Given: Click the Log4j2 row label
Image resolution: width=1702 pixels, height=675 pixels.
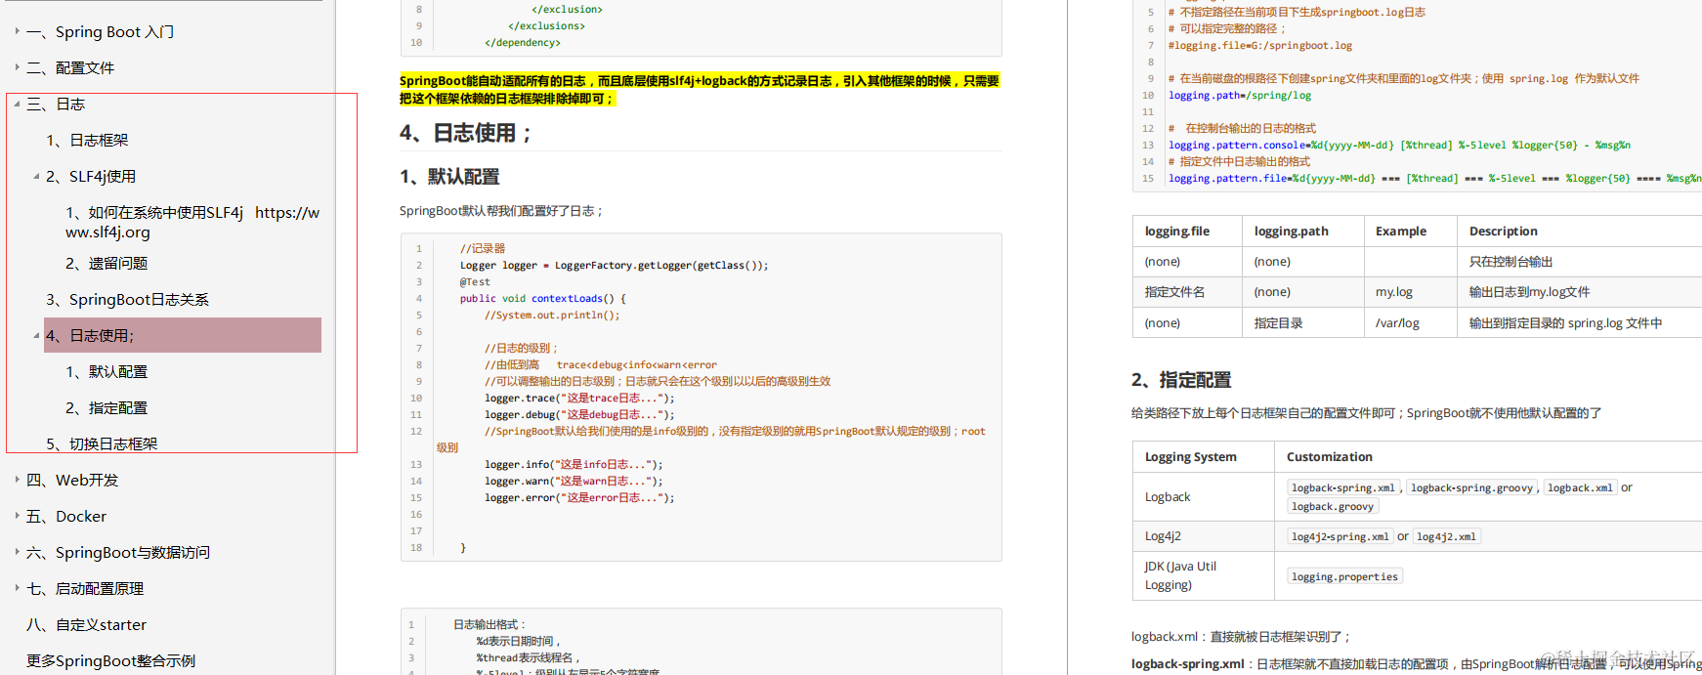Looking at the screenshot, I should (x=1163, y=536).
